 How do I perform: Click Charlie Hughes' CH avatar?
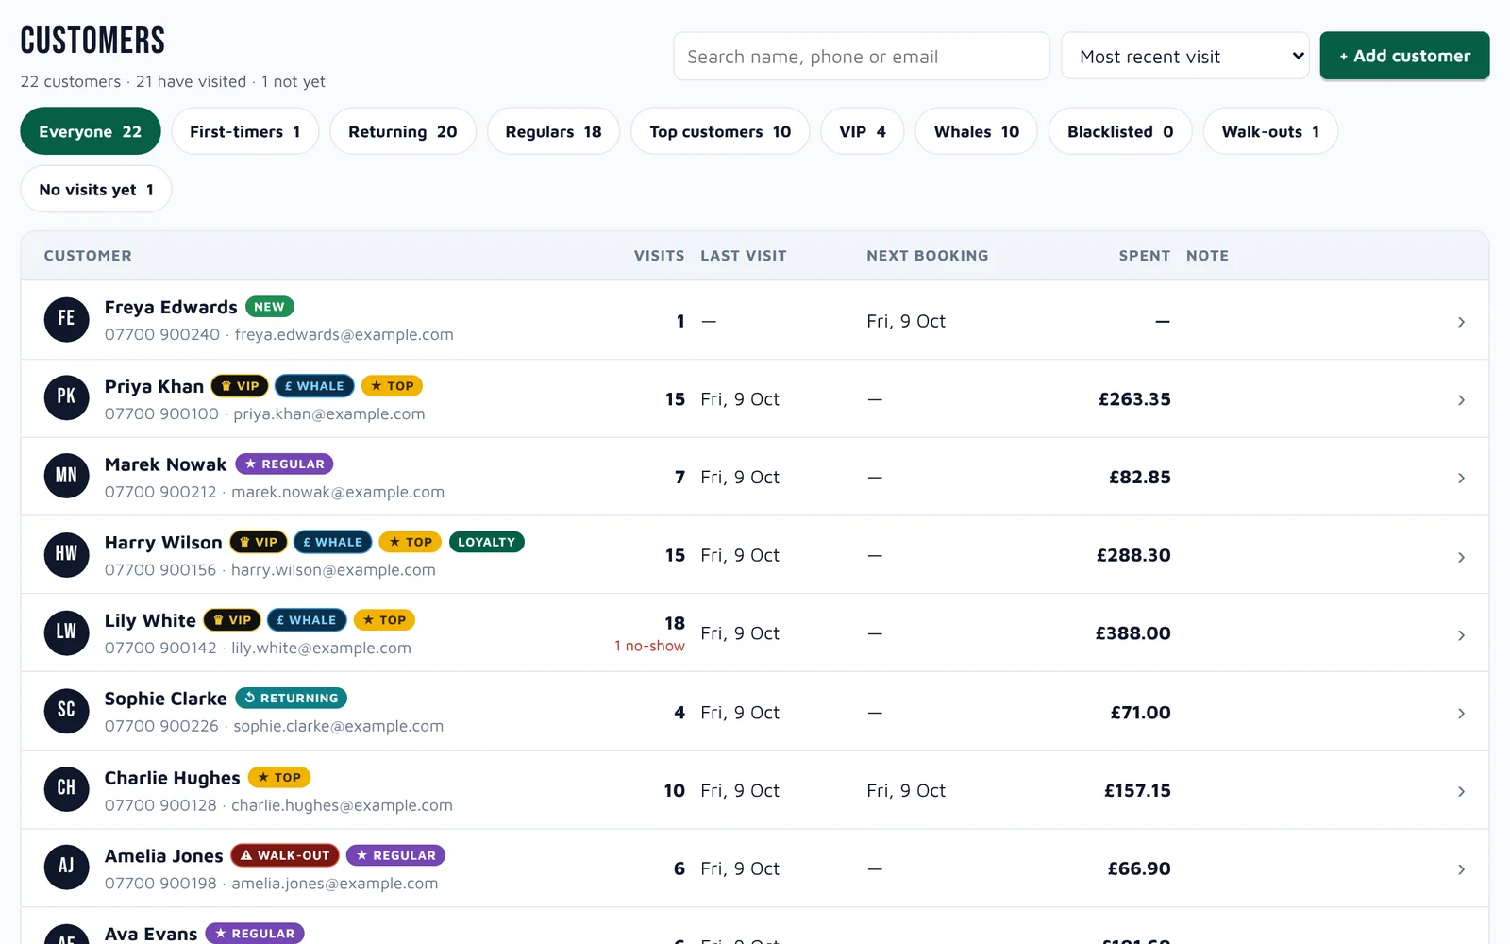pos(66,789)
